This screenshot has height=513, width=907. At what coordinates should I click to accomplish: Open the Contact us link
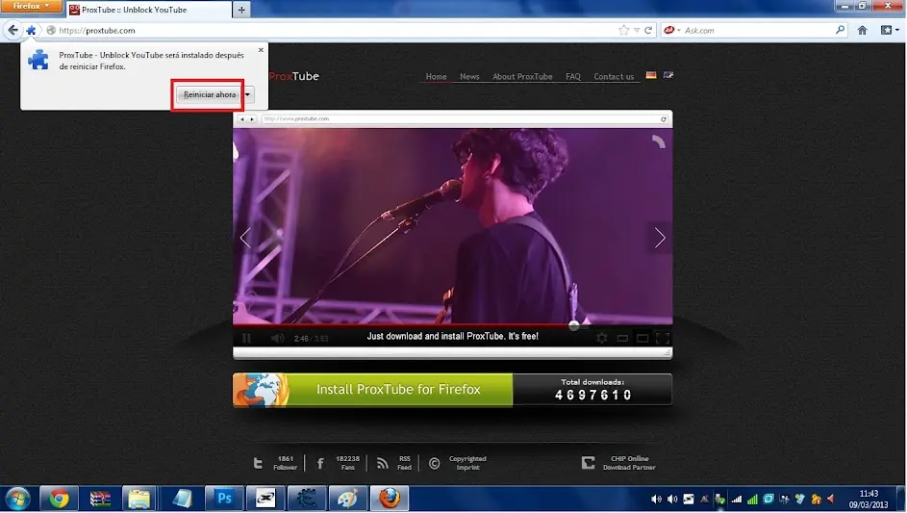click(x=614, y=76)
